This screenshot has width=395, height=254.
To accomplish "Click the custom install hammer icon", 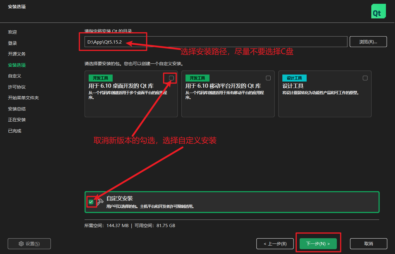I will (100, 201).
